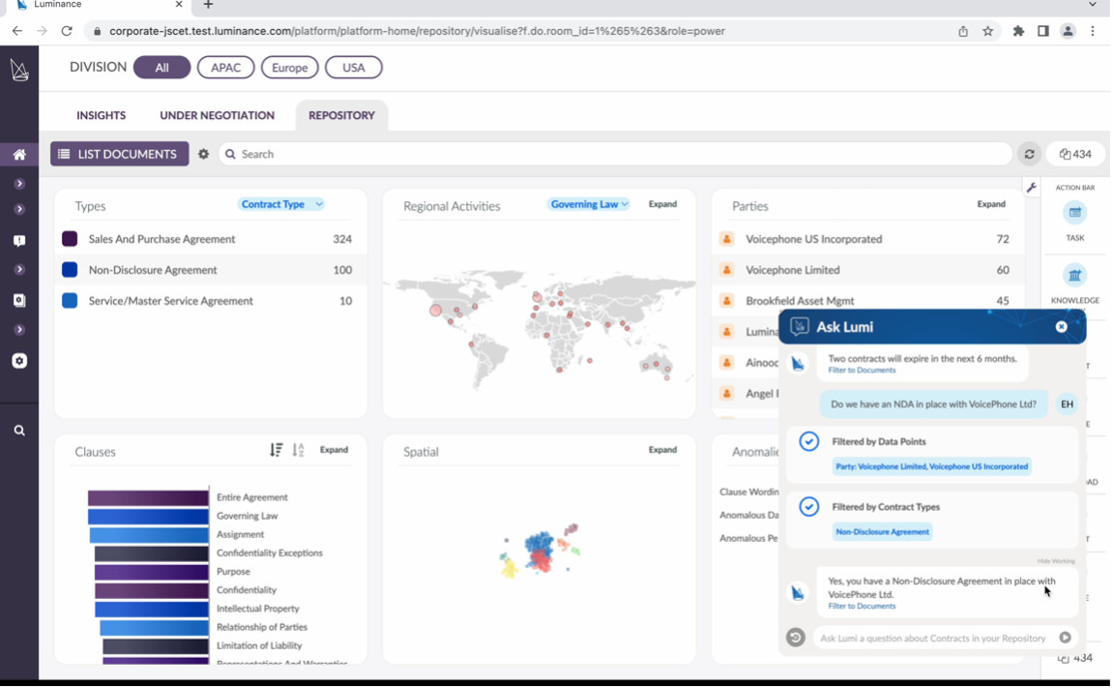Close the Ask Lumi chat panel

coord(1061,327)
